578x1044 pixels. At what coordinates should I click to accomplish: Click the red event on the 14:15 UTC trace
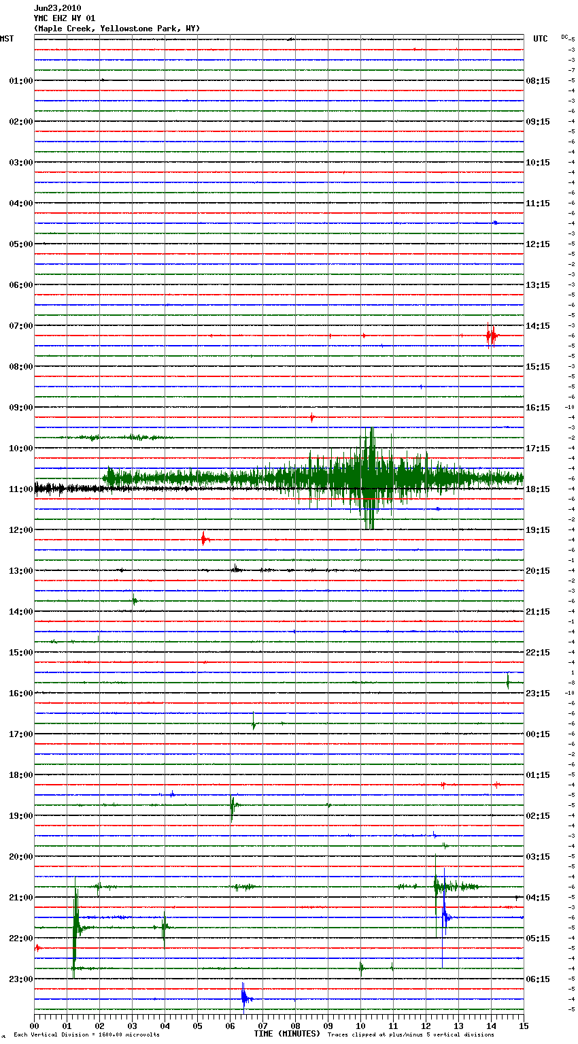(x=492, y=336)
